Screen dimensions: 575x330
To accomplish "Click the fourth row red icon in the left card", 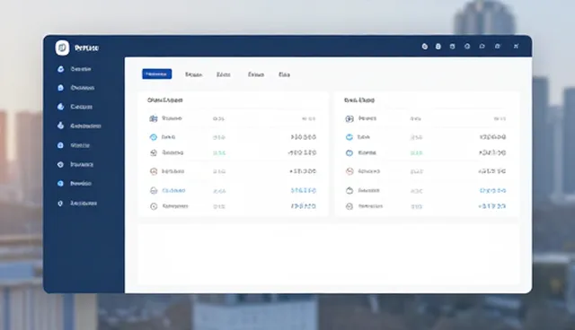I will tap(154, 171).
